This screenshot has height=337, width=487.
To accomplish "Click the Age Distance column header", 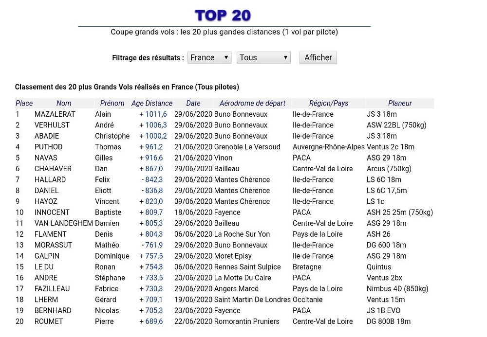I will [152, 103].
